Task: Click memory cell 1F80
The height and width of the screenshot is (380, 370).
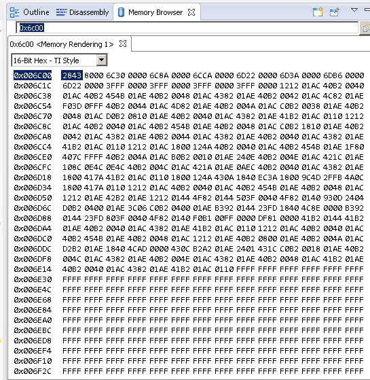Action: tap(354, 147)
